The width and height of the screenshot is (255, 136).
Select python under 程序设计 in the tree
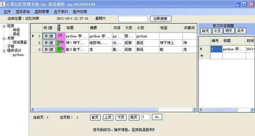(18, 55)
